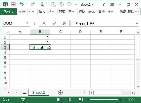Select column A header
The height and width of the screenshot is (103, 141).
tap(20, 32)
